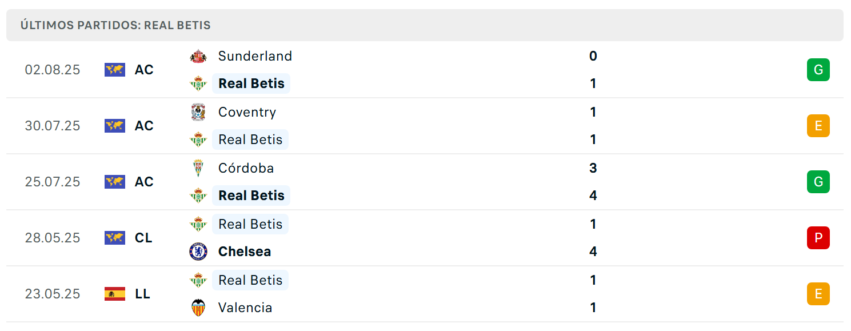
Task: Click the Spain flag icon beside LL
Action: [115, 294]
